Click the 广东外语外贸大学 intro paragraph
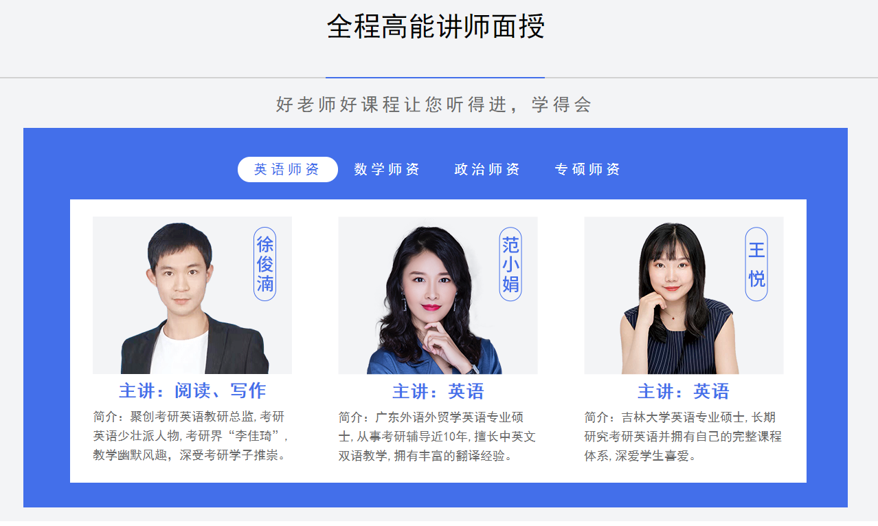The image size is (878, 526). (437, 437)
